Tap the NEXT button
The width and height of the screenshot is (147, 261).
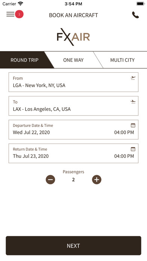(73, 246)
